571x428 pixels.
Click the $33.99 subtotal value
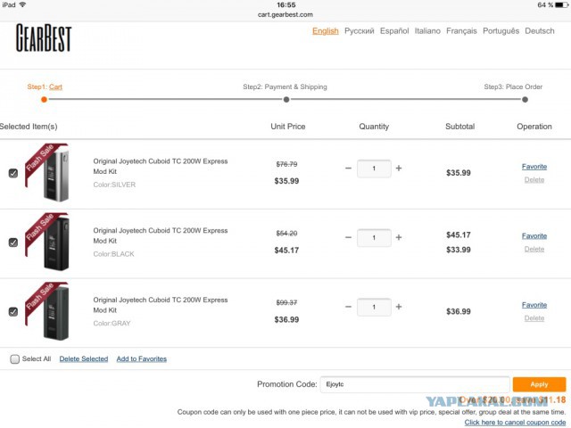tap(459, 250)
